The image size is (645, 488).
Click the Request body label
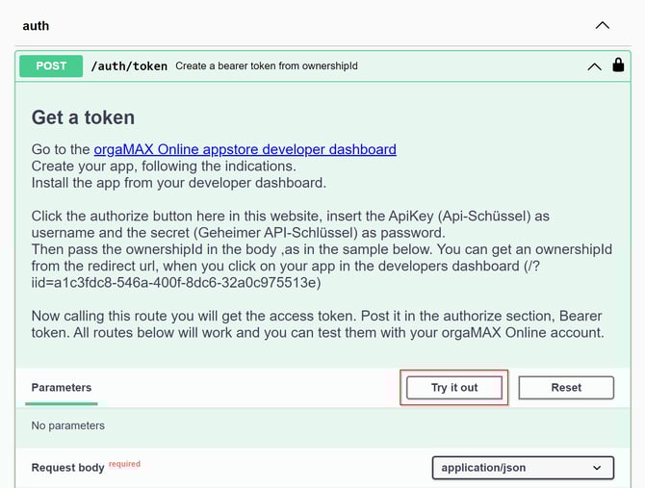pos(67,468)
